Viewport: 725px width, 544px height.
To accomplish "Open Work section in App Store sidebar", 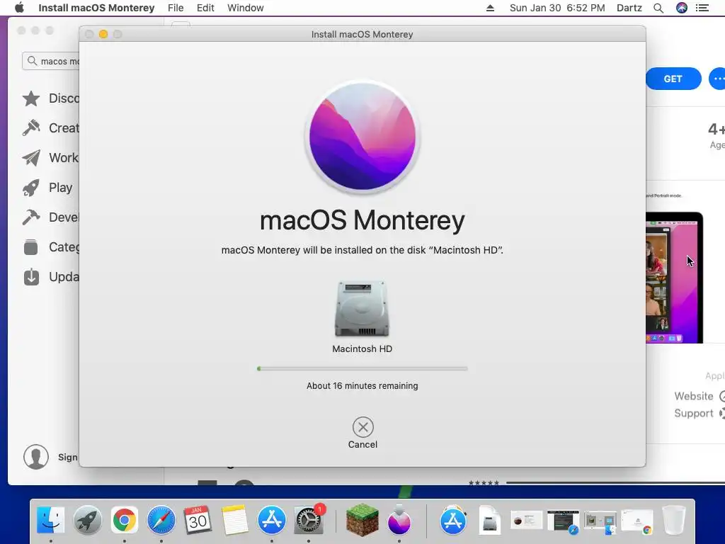I will pyautogui.click(x=51, y=158).
